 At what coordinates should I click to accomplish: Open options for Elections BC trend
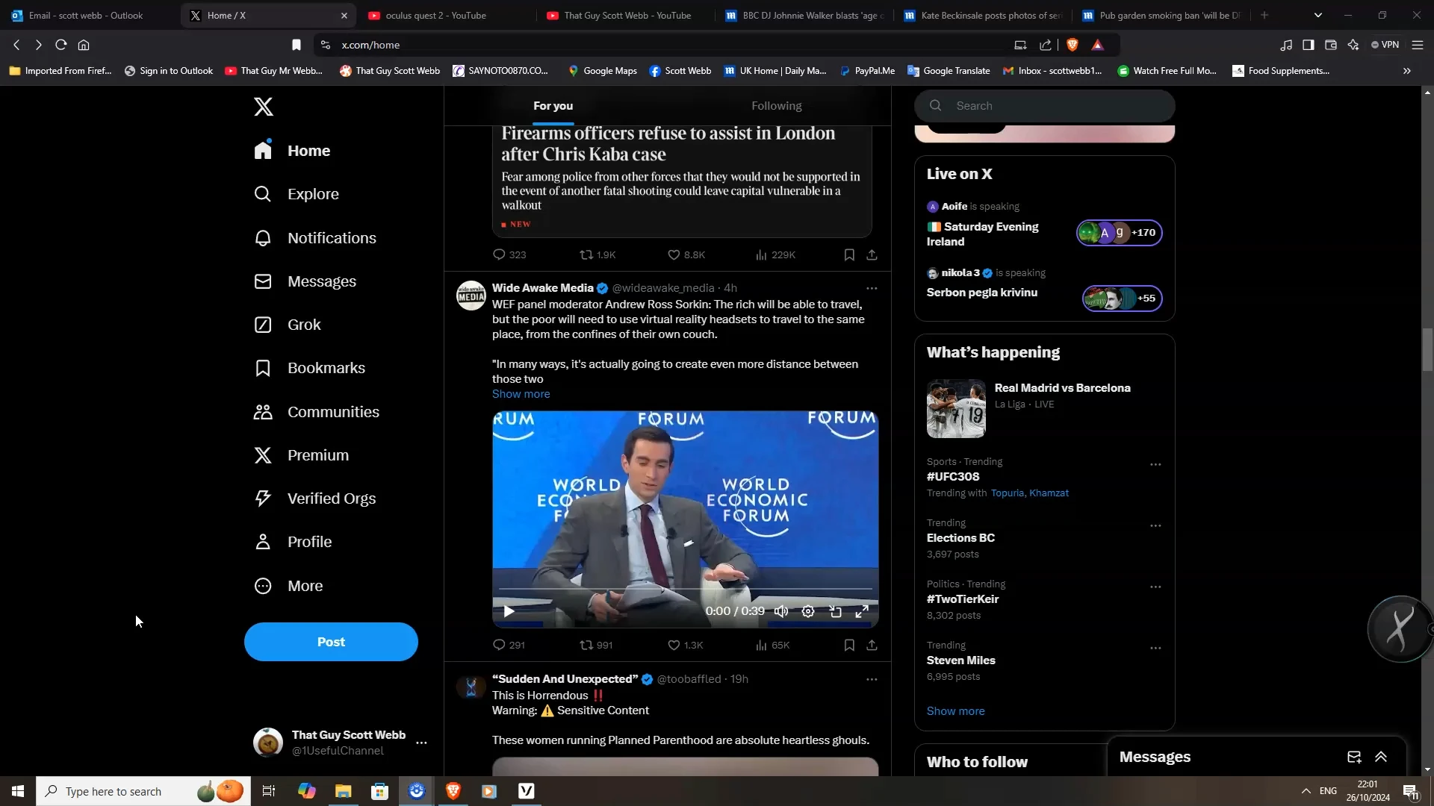(x=1155, y=525)
